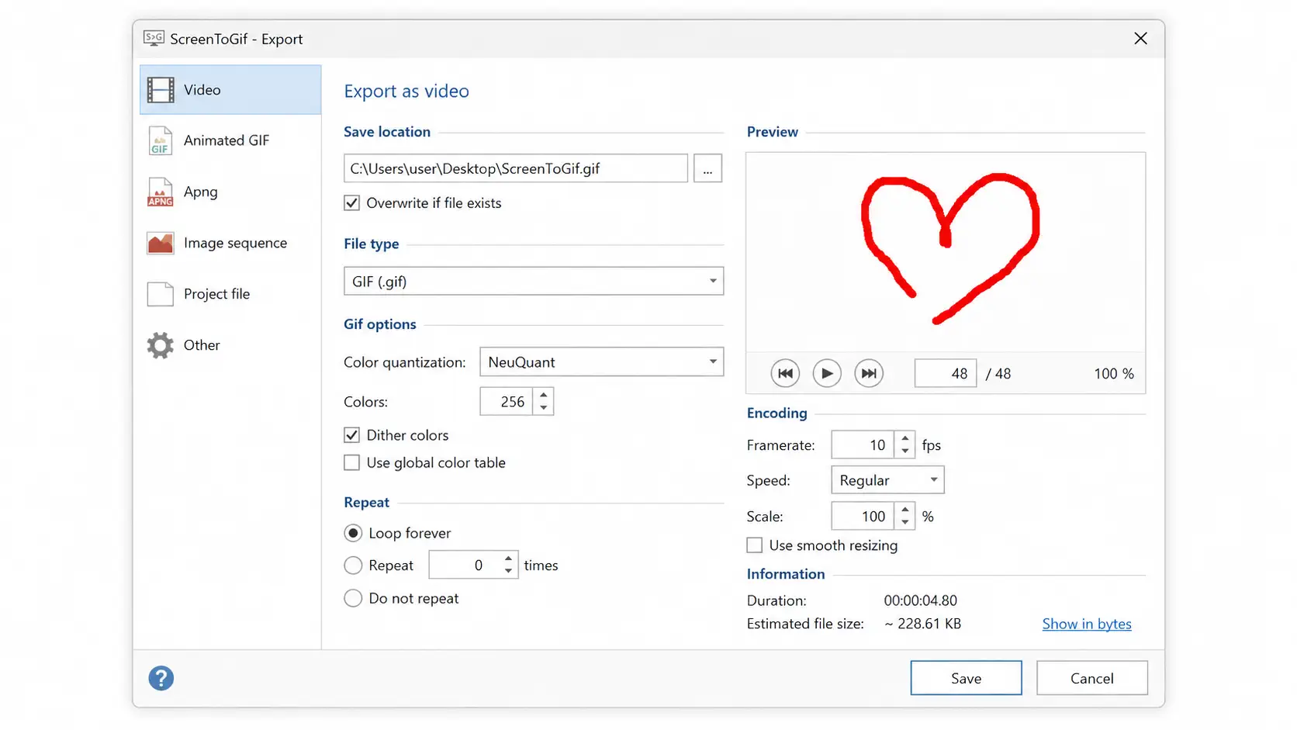Click the estimated file size 228.61 KB

click(x=922, y=624)
